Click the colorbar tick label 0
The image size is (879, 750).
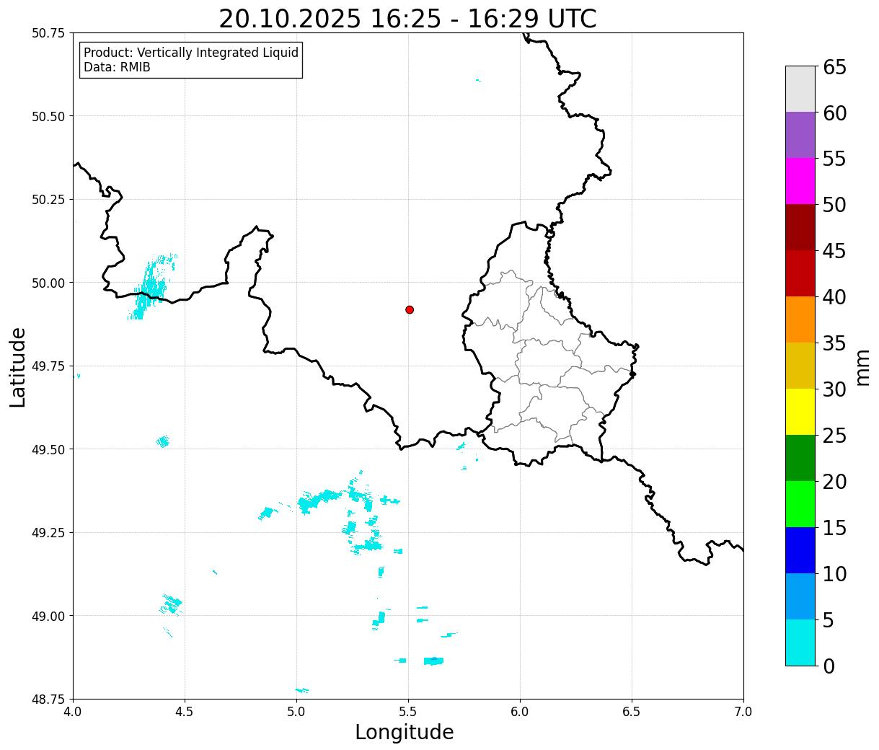coord(829,666)
